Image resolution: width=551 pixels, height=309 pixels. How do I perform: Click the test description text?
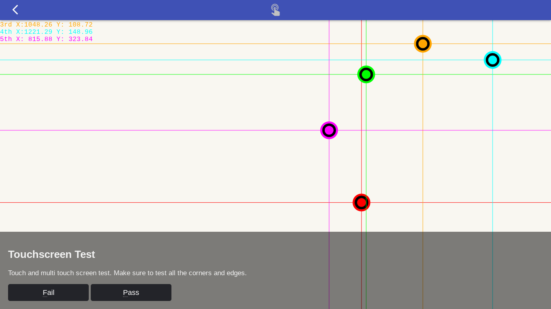pos(127,273)
